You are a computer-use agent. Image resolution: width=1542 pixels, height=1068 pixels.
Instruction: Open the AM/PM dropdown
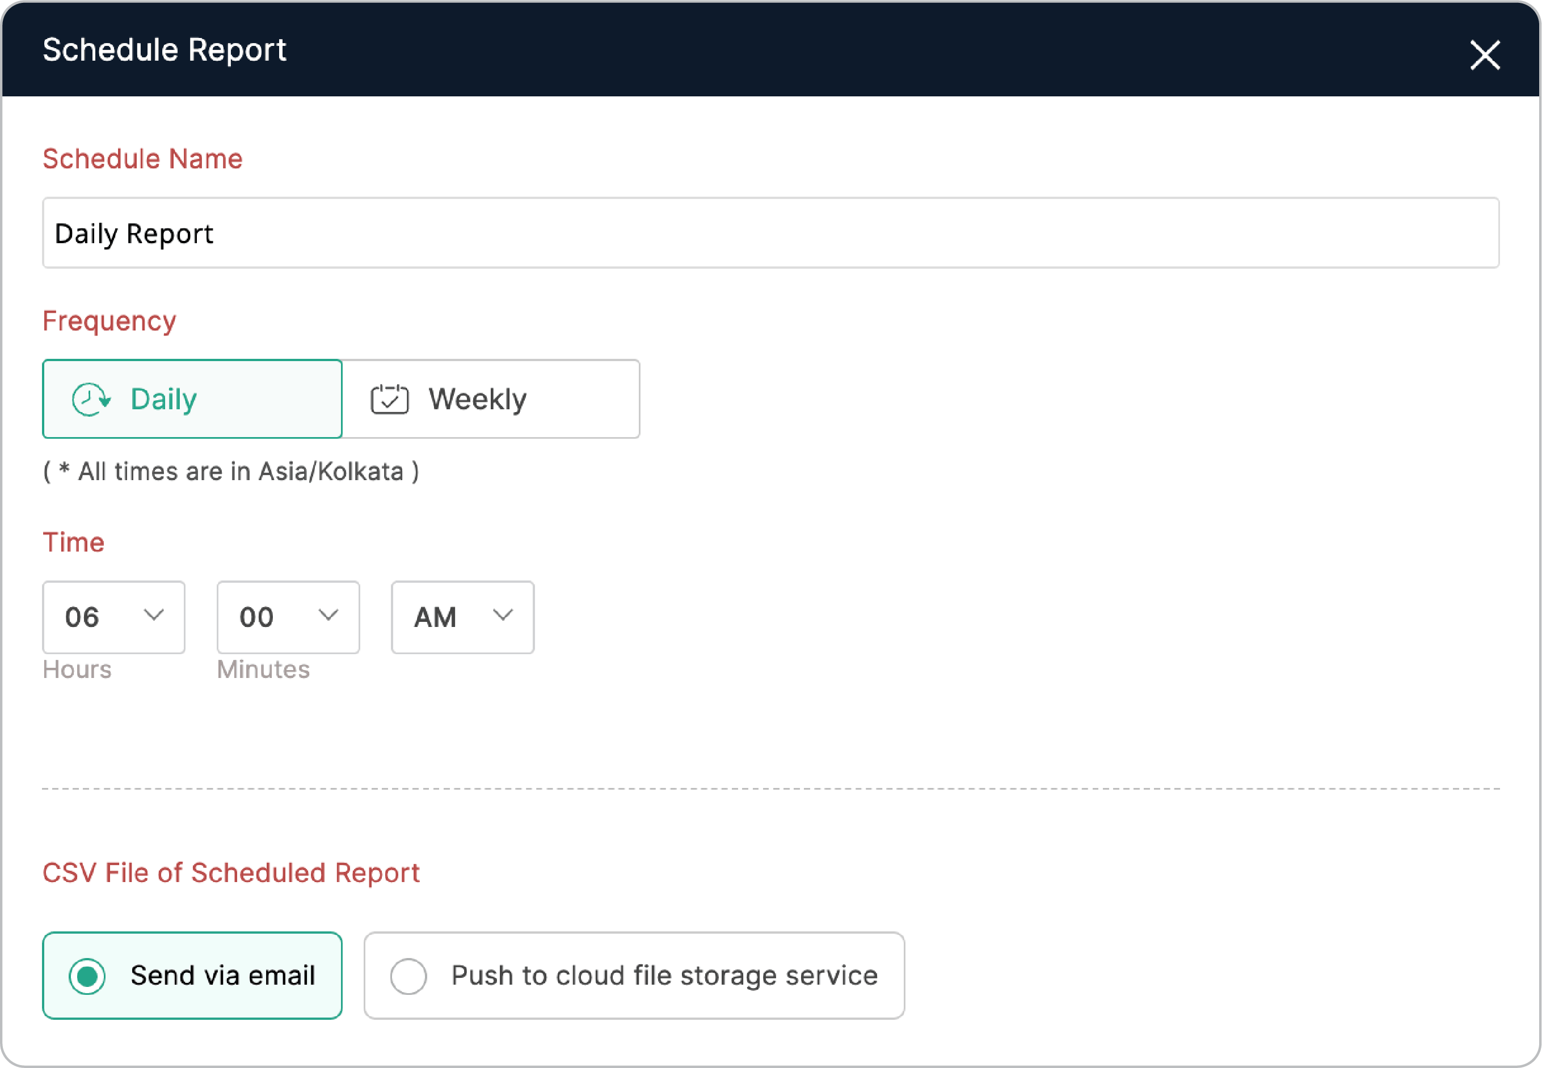(x=462, y=617)
